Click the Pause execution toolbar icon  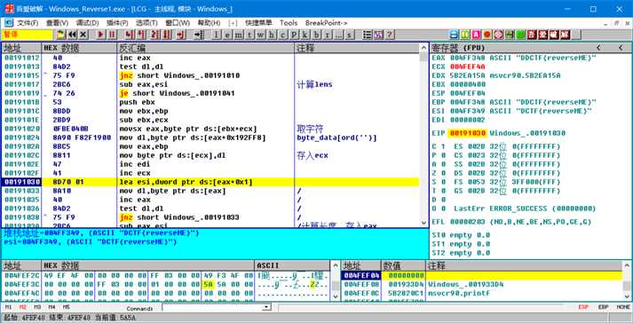pyautogui.click(x=112, y=35)
